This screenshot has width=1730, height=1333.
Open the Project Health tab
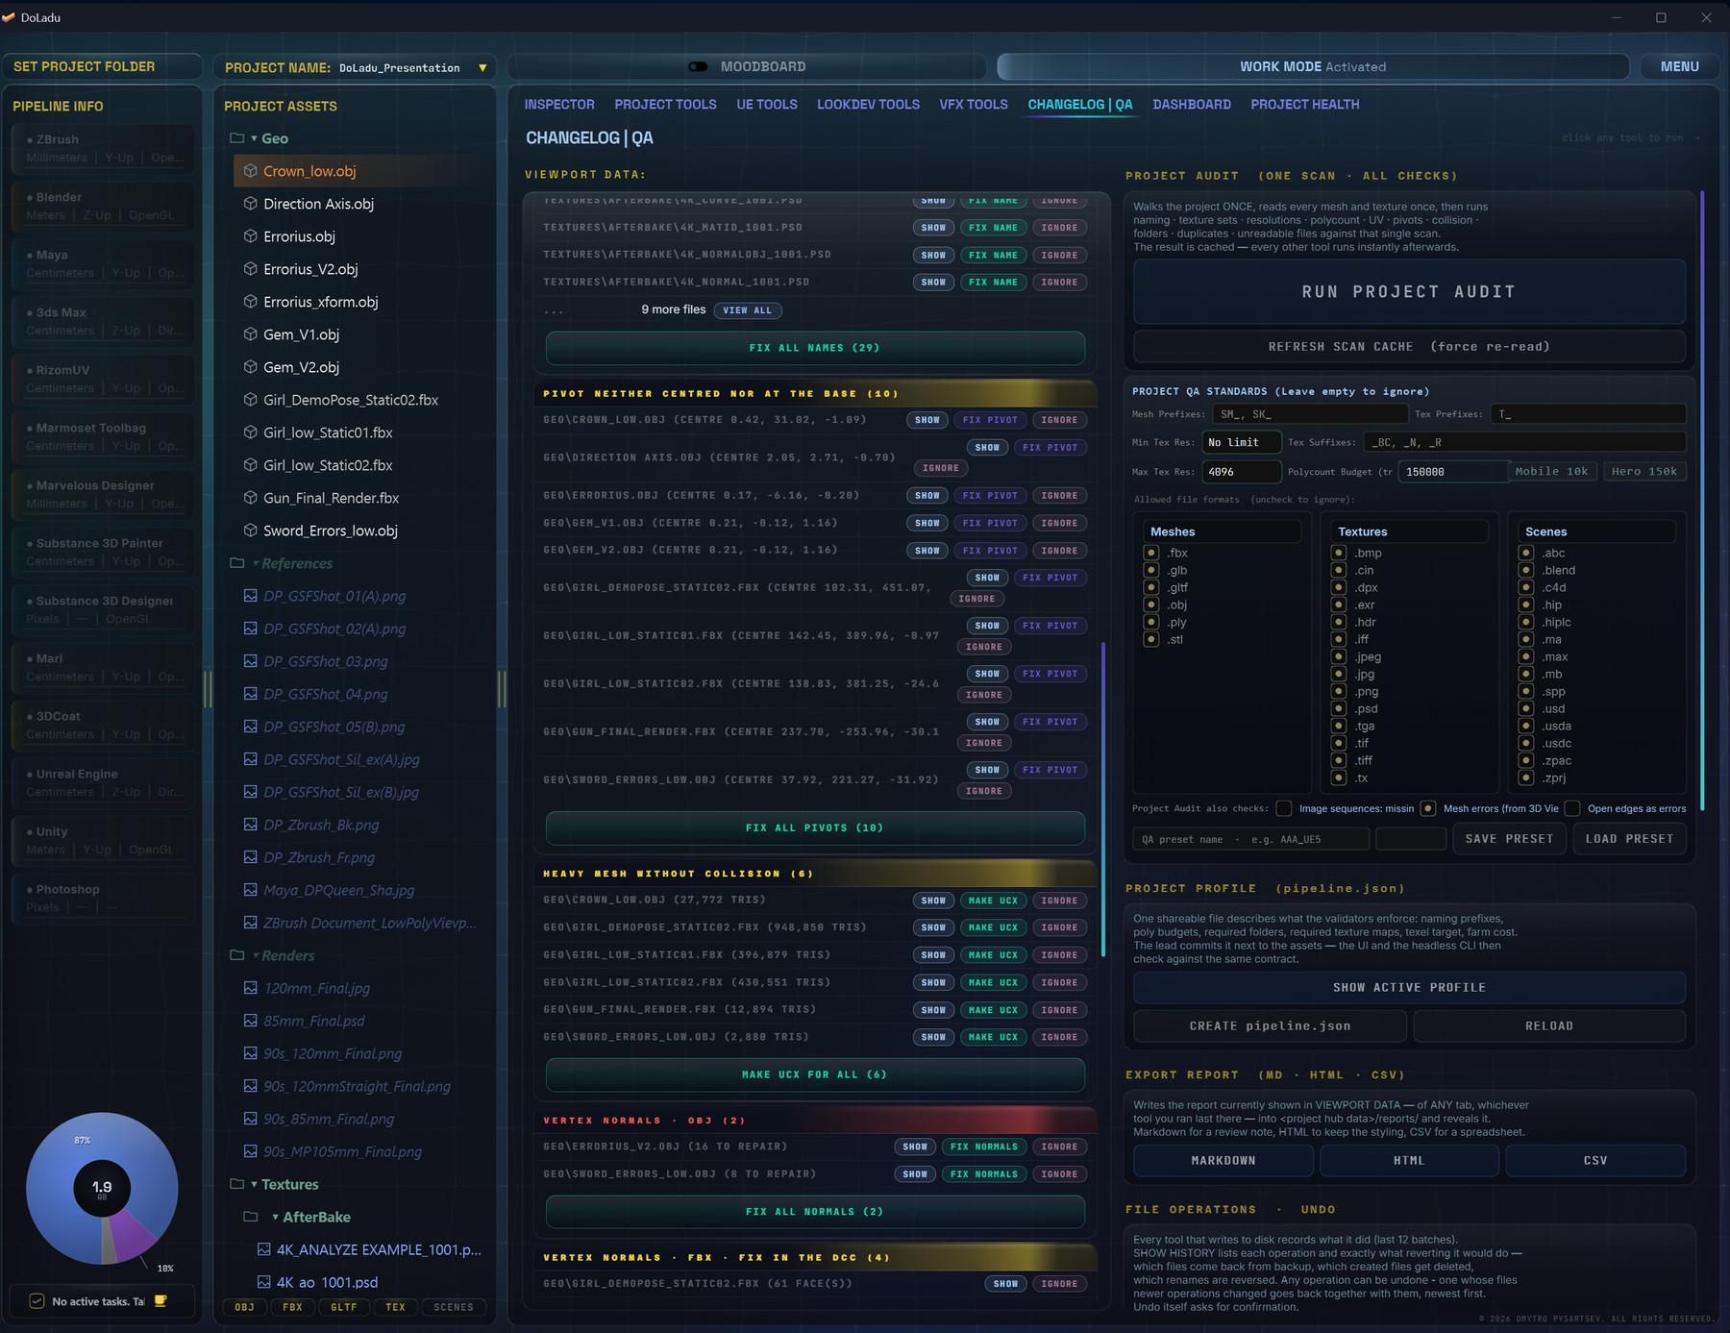pos(1304,104)
